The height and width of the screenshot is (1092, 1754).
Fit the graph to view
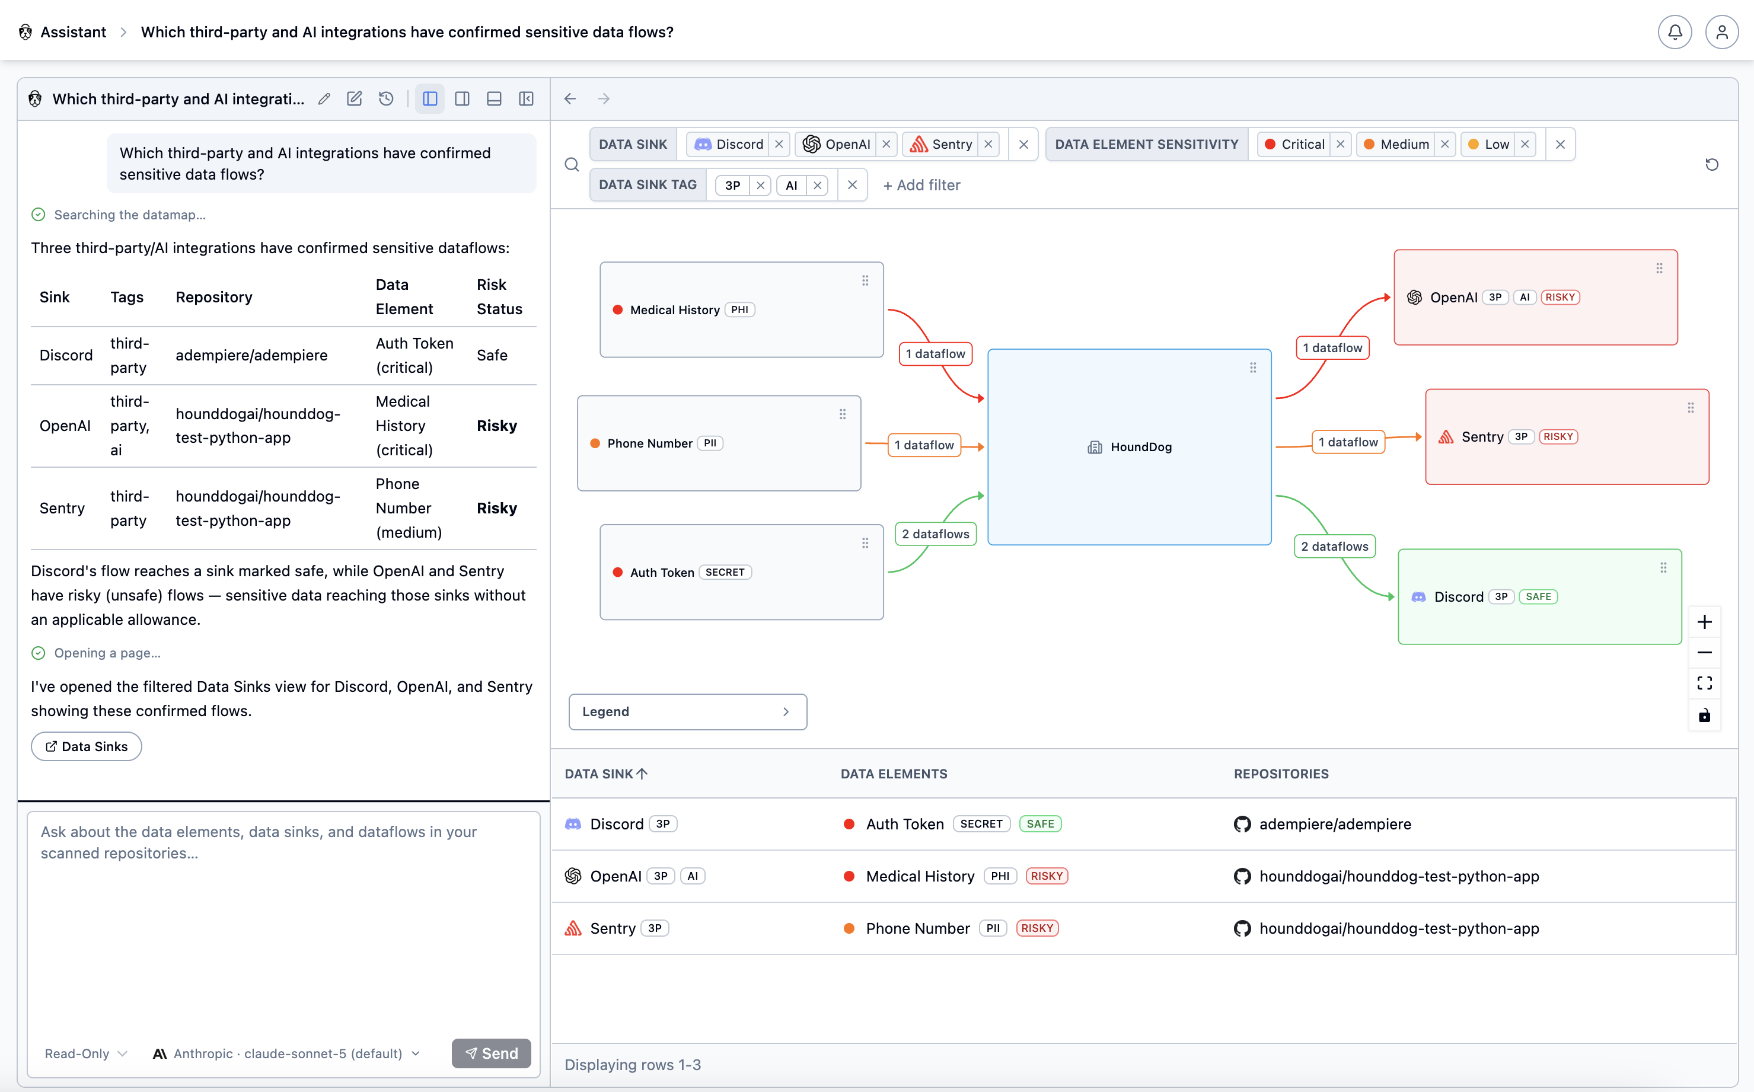1704,683
